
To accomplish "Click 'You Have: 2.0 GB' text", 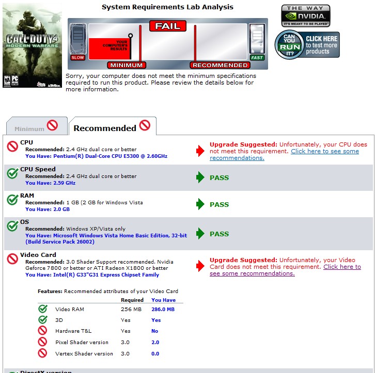I will [x=48, y=209].
